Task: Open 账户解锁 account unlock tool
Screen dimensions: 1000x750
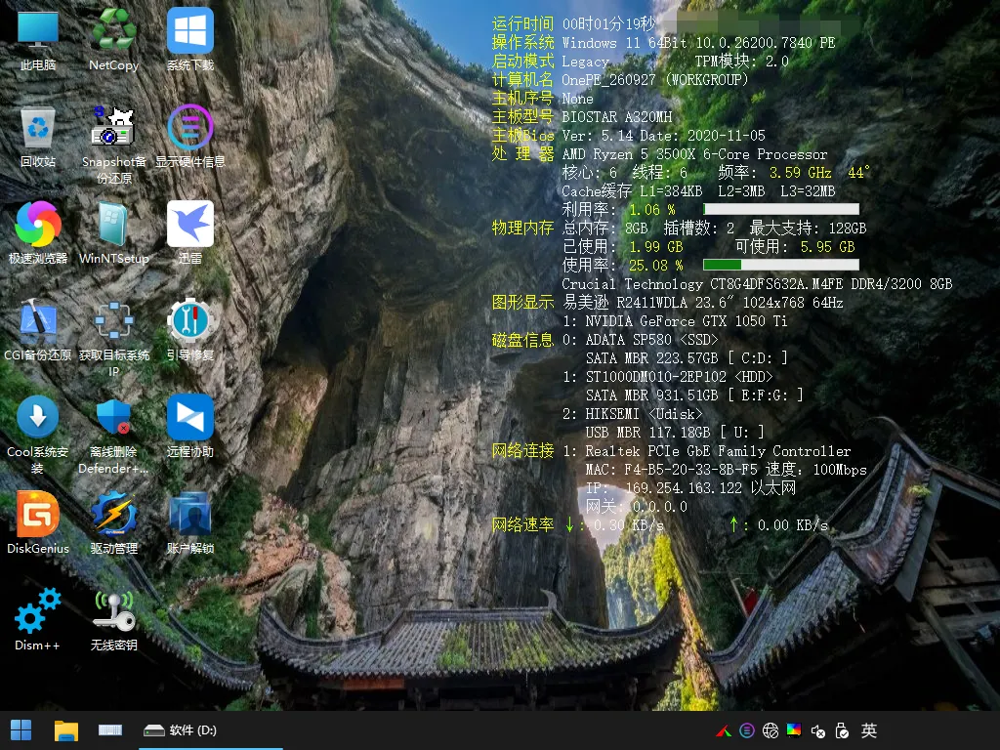Action: [x=190, y=523]
